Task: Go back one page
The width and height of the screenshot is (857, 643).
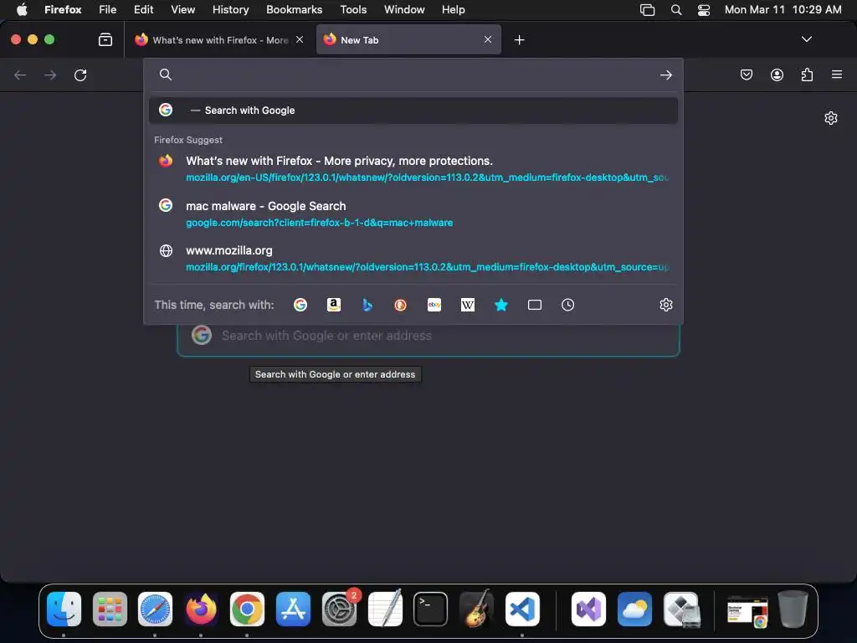Action: click(20, 75)
